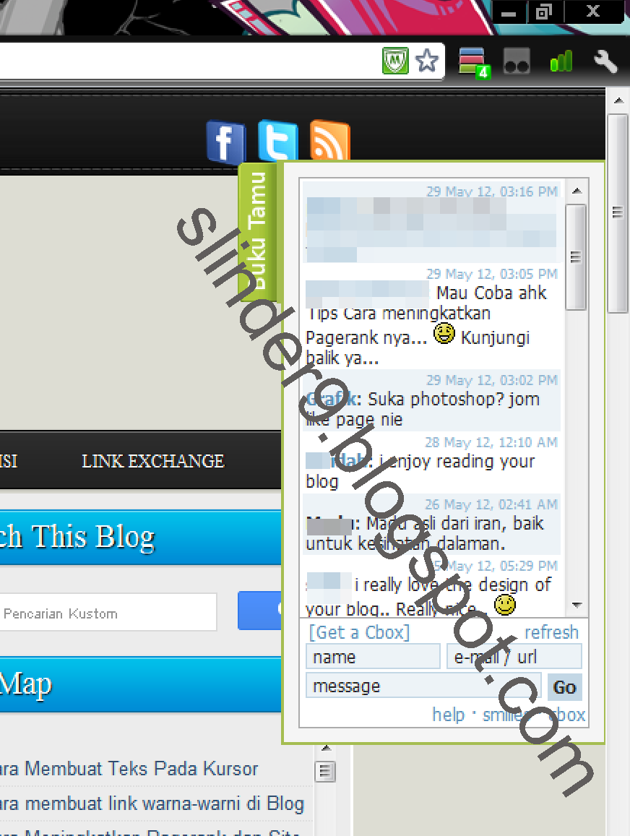This screenshot has height=836, width=630.
Task: Click the name input field
Action: [x=373, y=656]
